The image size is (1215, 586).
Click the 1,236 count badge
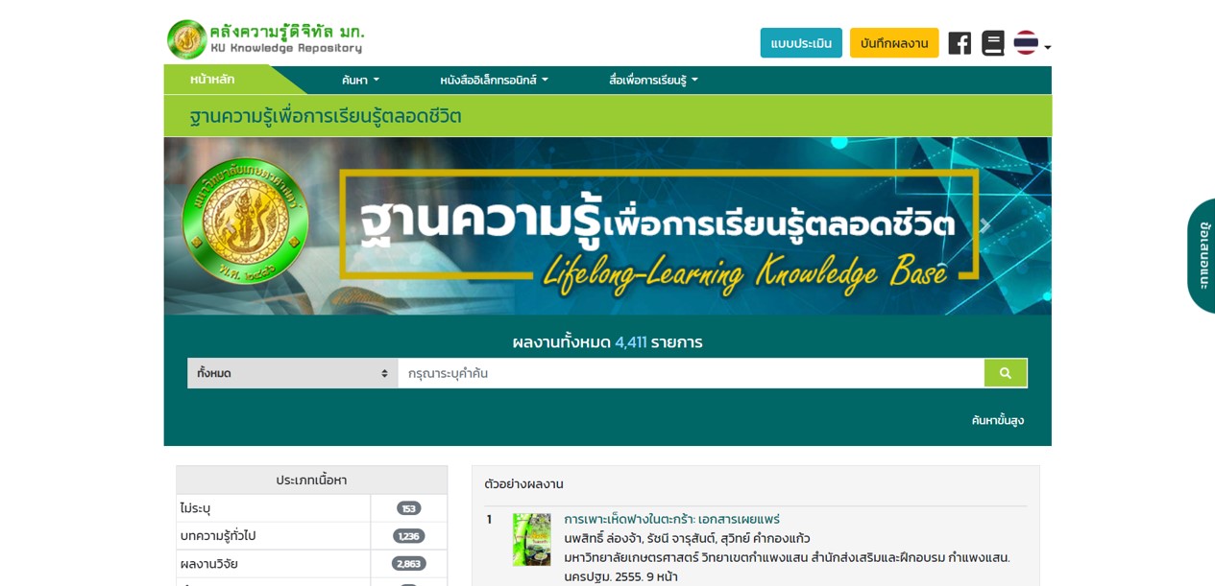[x=409, y=536]
